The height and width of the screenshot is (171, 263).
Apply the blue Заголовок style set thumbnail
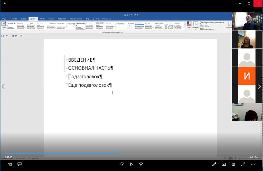61,26
